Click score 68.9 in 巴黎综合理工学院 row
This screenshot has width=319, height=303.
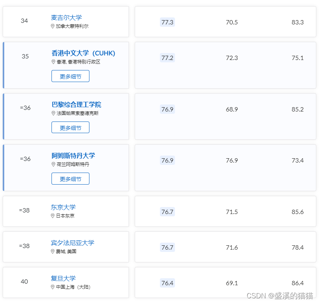coord(232,109)
